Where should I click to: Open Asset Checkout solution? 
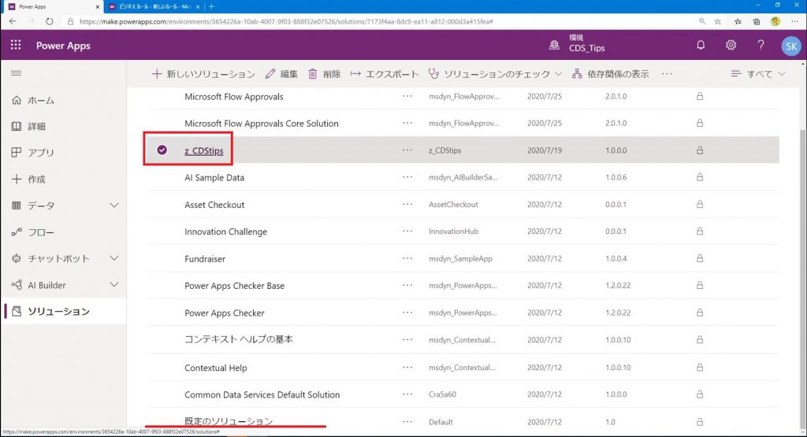click(x=214, y=205)
